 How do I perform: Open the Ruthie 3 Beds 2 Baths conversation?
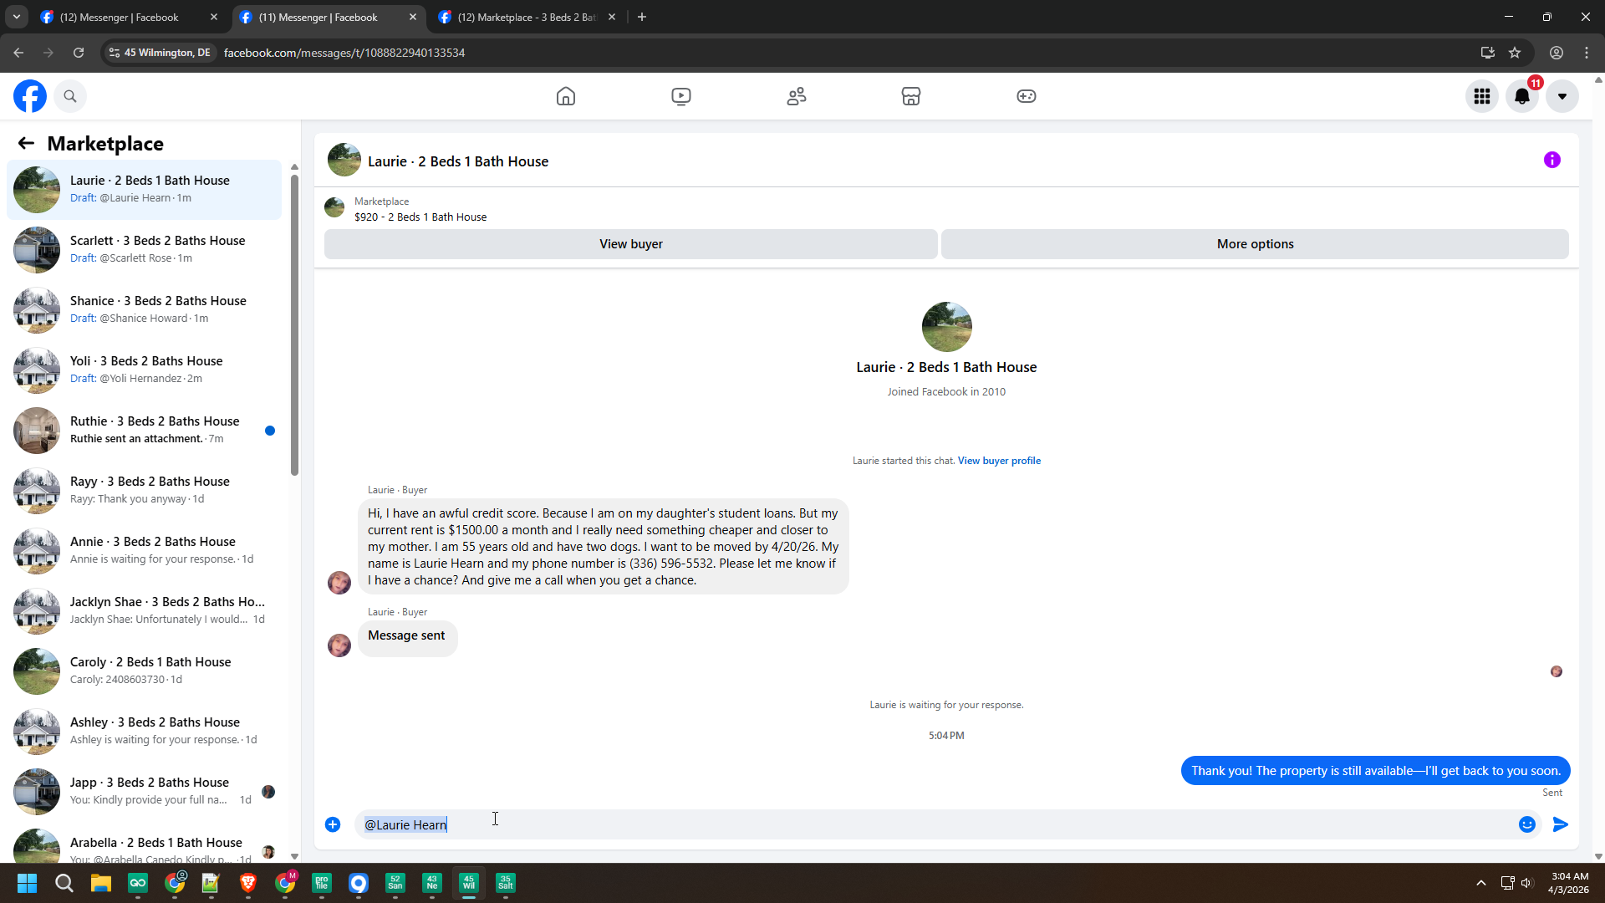145,430
